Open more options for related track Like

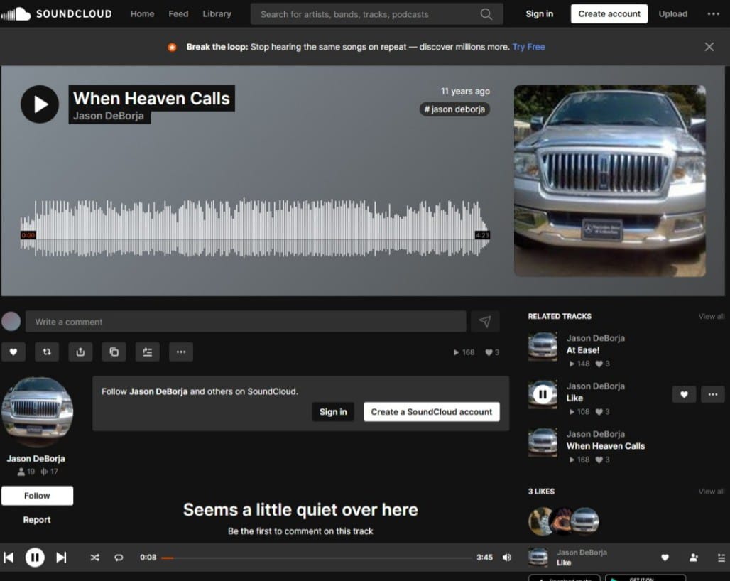tap(713, 394)
